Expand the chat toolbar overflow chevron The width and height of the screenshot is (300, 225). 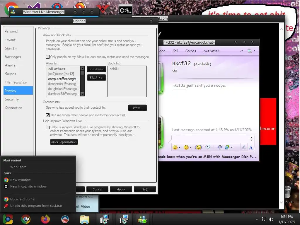point(241,51)
